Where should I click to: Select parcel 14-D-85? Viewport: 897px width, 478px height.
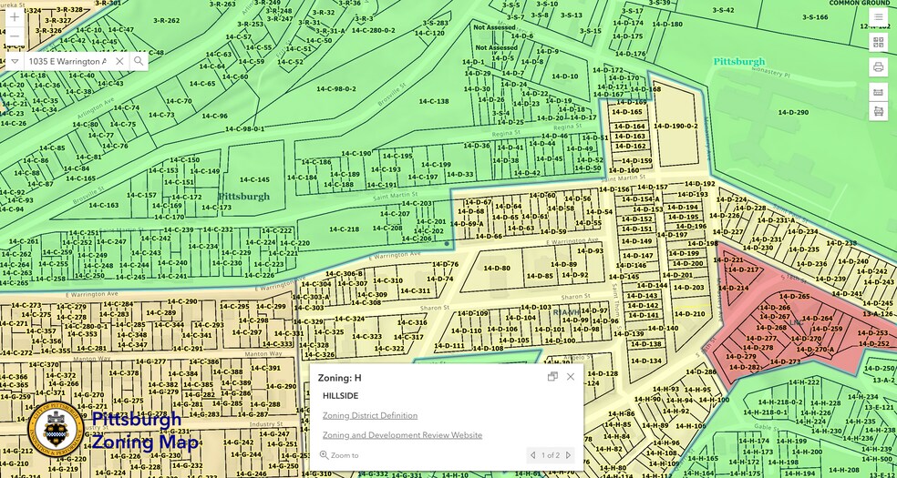pos(539,277)
